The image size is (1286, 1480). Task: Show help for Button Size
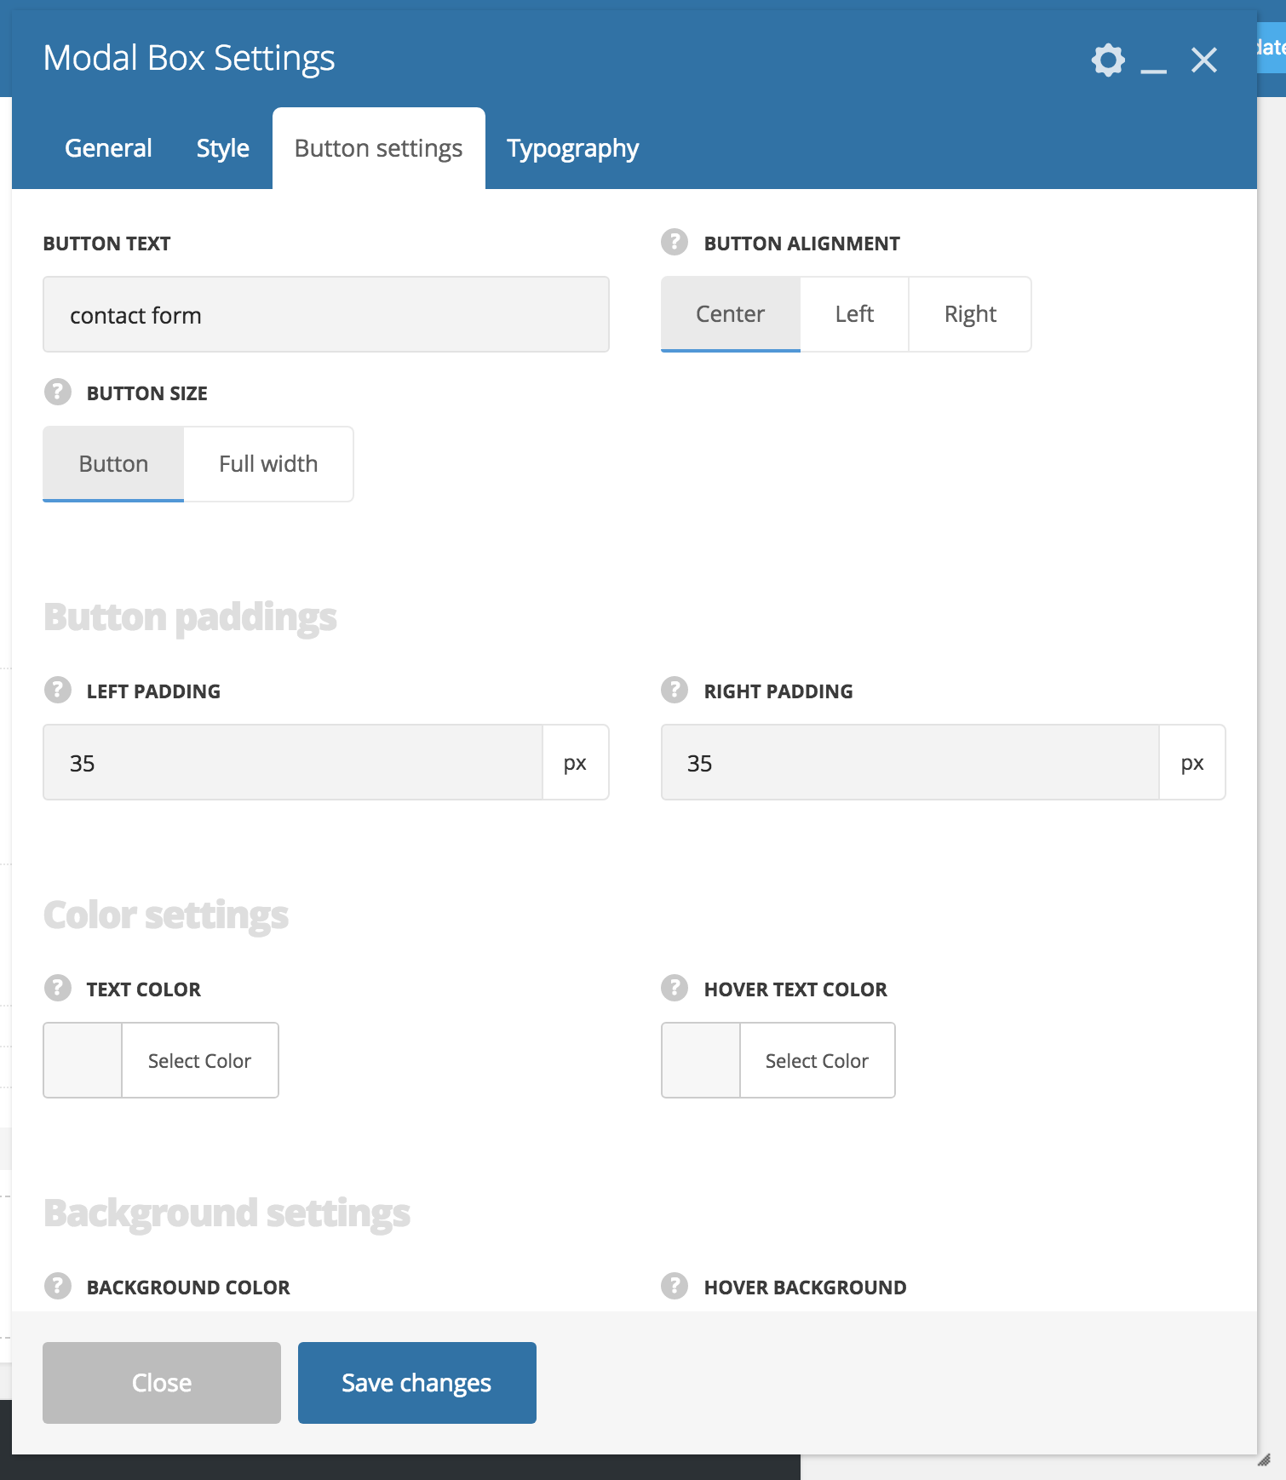click(57, 393)
